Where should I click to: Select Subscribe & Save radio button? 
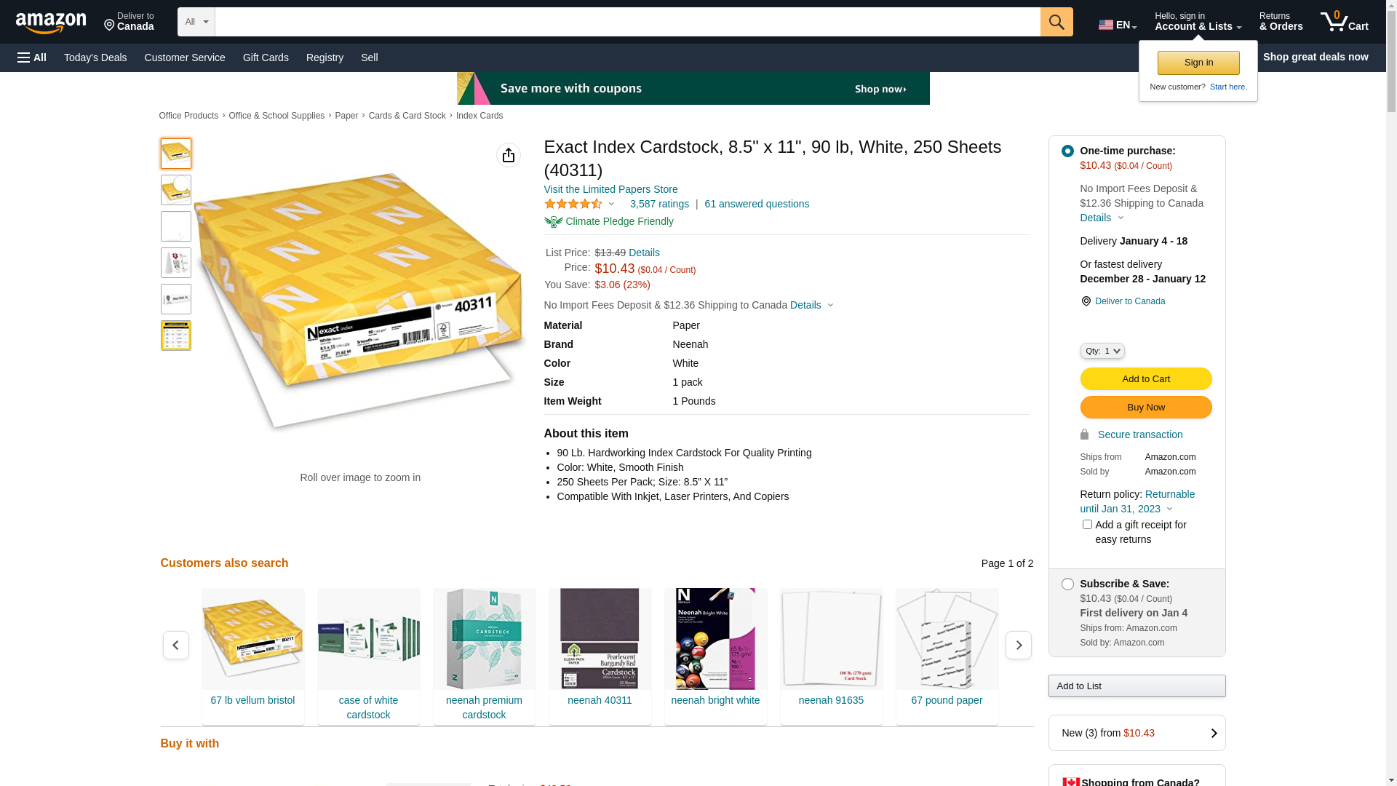[1067, 584]
